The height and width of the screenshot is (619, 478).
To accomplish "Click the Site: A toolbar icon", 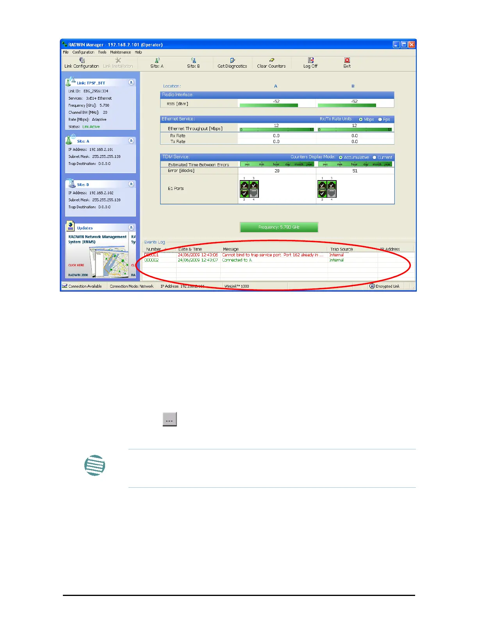I will 157,60.
